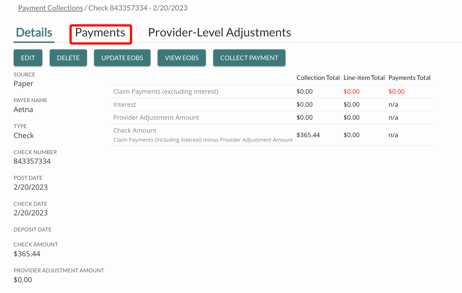Viewport: 462px width, 293px height.
Task: Click the Source value Paper
Action: pos(23,84)
